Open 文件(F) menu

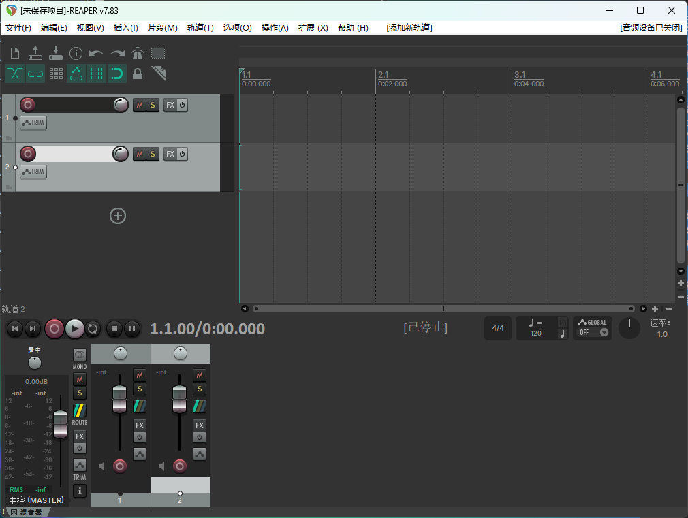tap(18, 28)
